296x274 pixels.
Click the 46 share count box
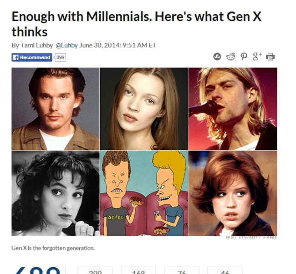[225, 270]
